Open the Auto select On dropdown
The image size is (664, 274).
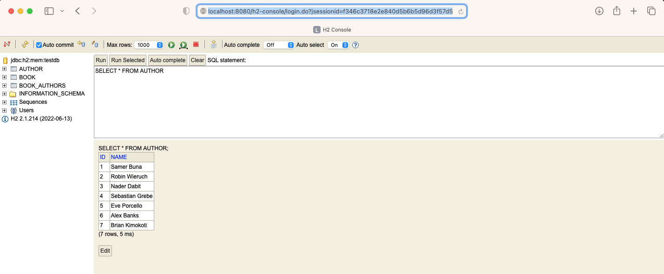coord(338,45)
